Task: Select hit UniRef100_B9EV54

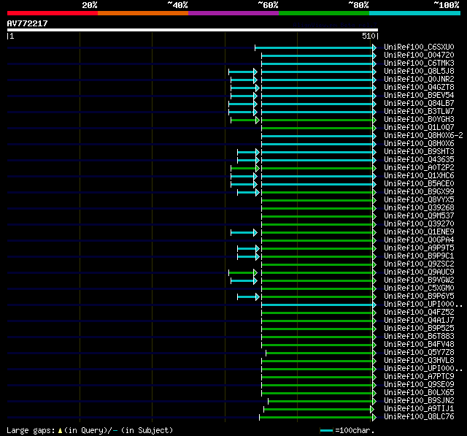Action: click(x=419, y=96)
